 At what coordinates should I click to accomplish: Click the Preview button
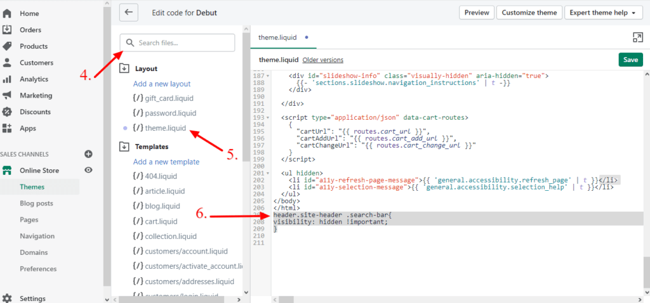point(477,13)
